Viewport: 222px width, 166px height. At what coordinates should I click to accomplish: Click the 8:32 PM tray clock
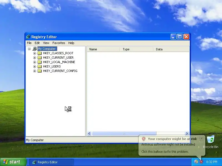[212, 162]
